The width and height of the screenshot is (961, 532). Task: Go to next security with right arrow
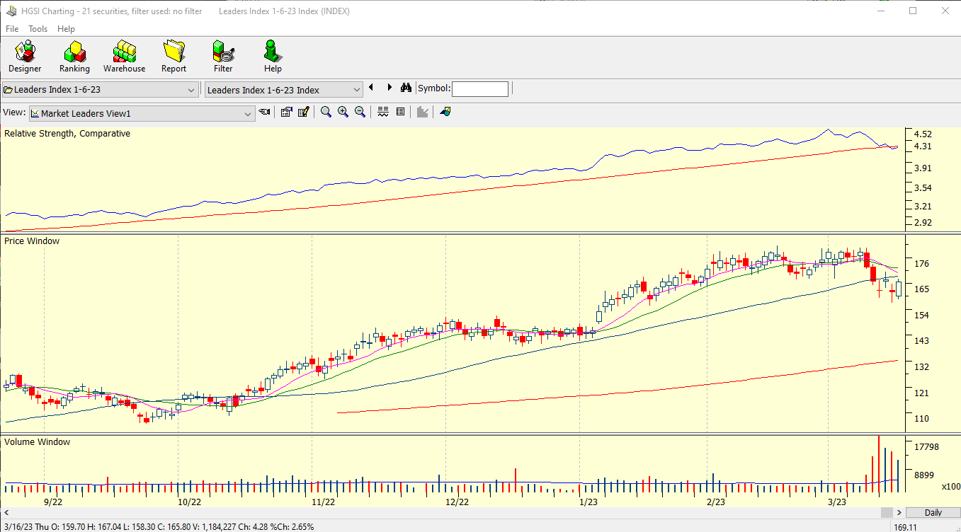coord(389,88)
